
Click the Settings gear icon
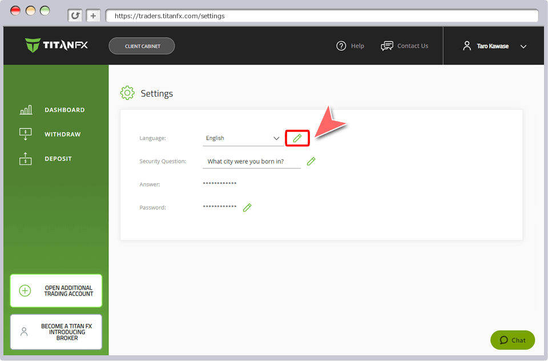[127, 93]
